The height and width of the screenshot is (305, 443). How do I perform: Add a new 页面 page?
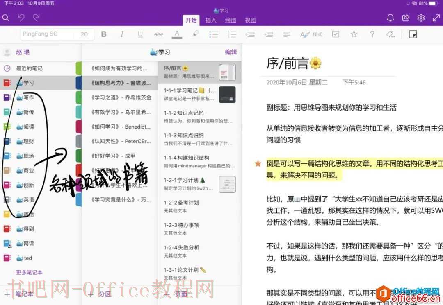pyautogui.click(x=176, y=294)
